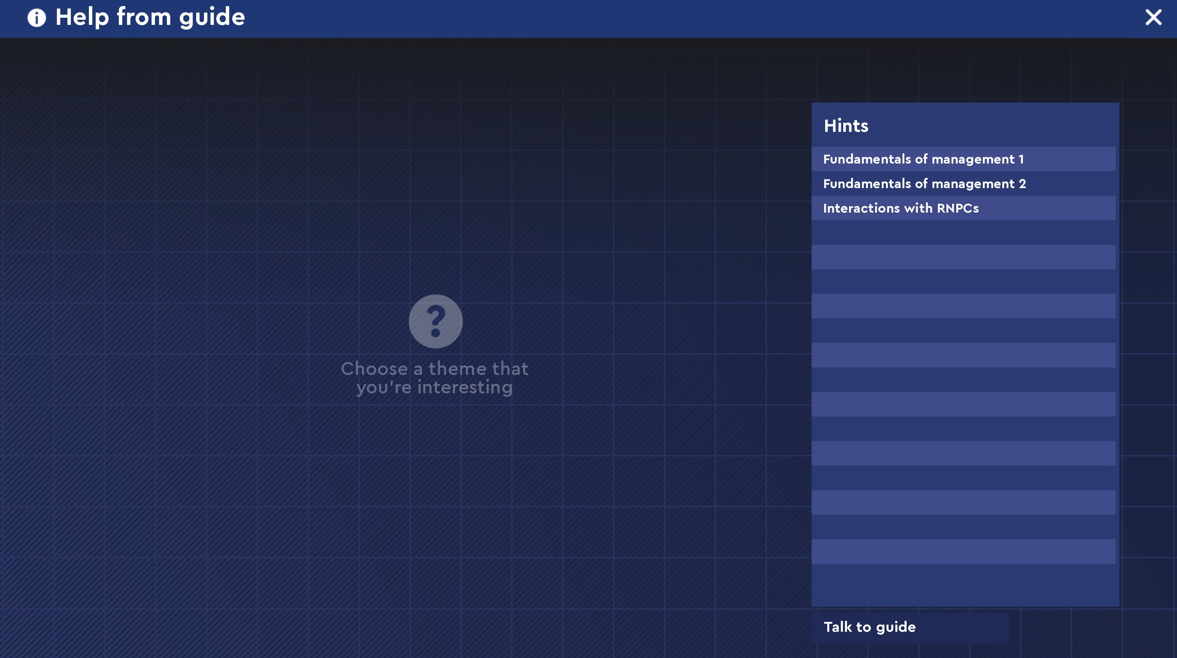Click the Help from guide title text
Screen dimensions: 1177x658
pyautogui.click(x=150, y=17)
